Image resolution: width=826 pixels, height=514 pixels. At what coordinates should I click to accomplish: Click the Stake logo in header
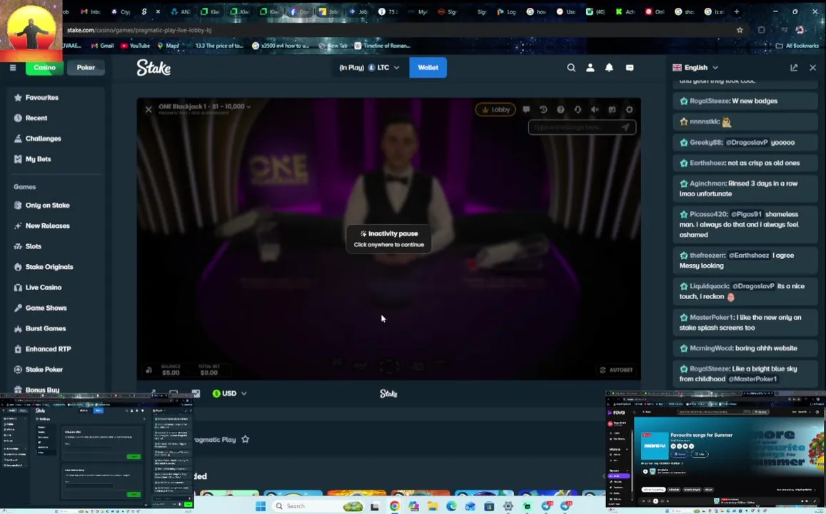point(153,67)
